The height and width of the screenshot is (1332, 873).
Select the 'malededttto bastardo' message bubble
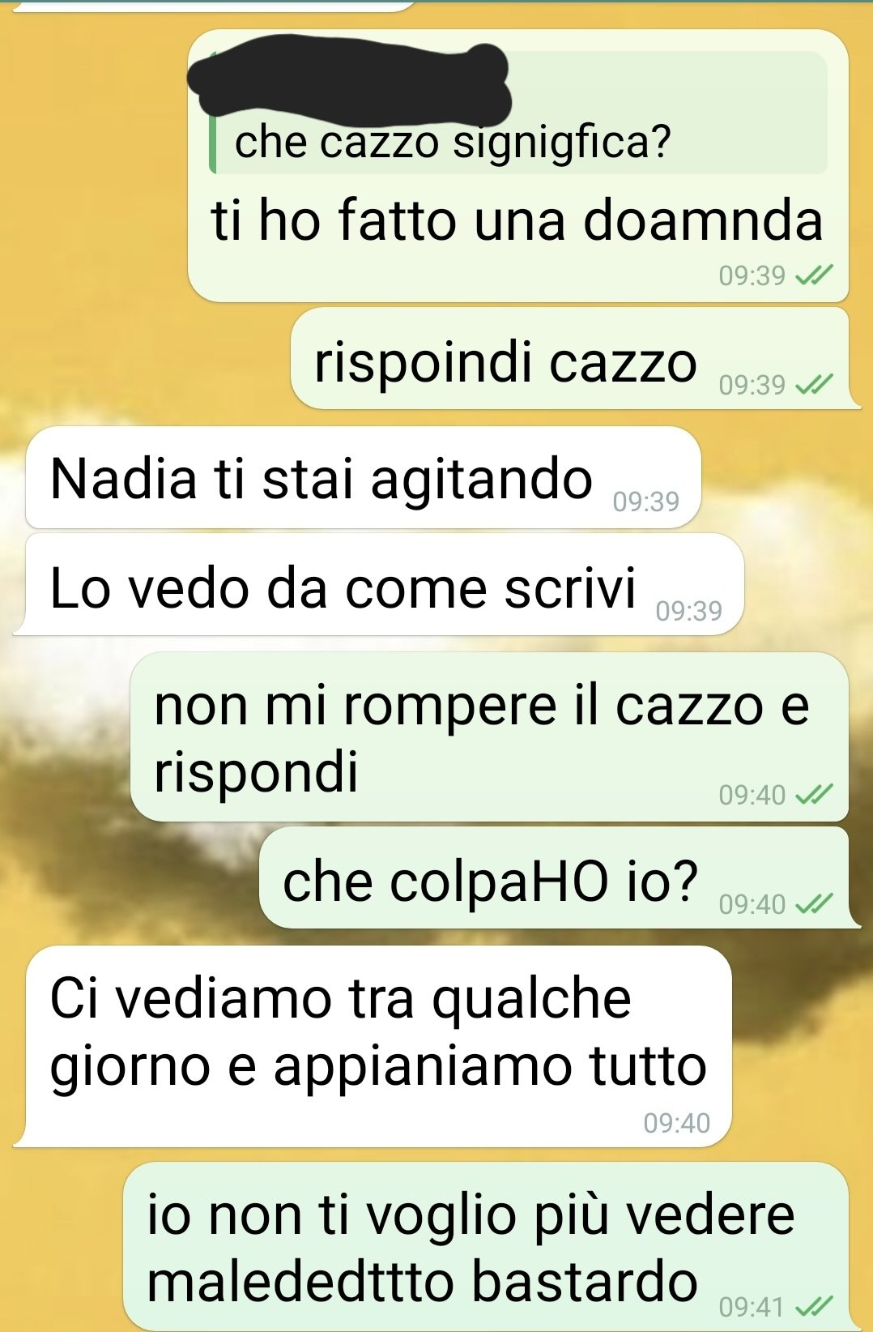tap(486, 1246)
